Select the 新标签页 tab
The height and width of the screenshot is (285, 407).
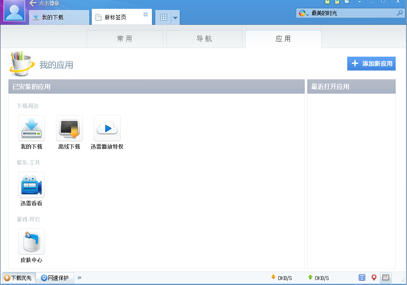[122, 17]
